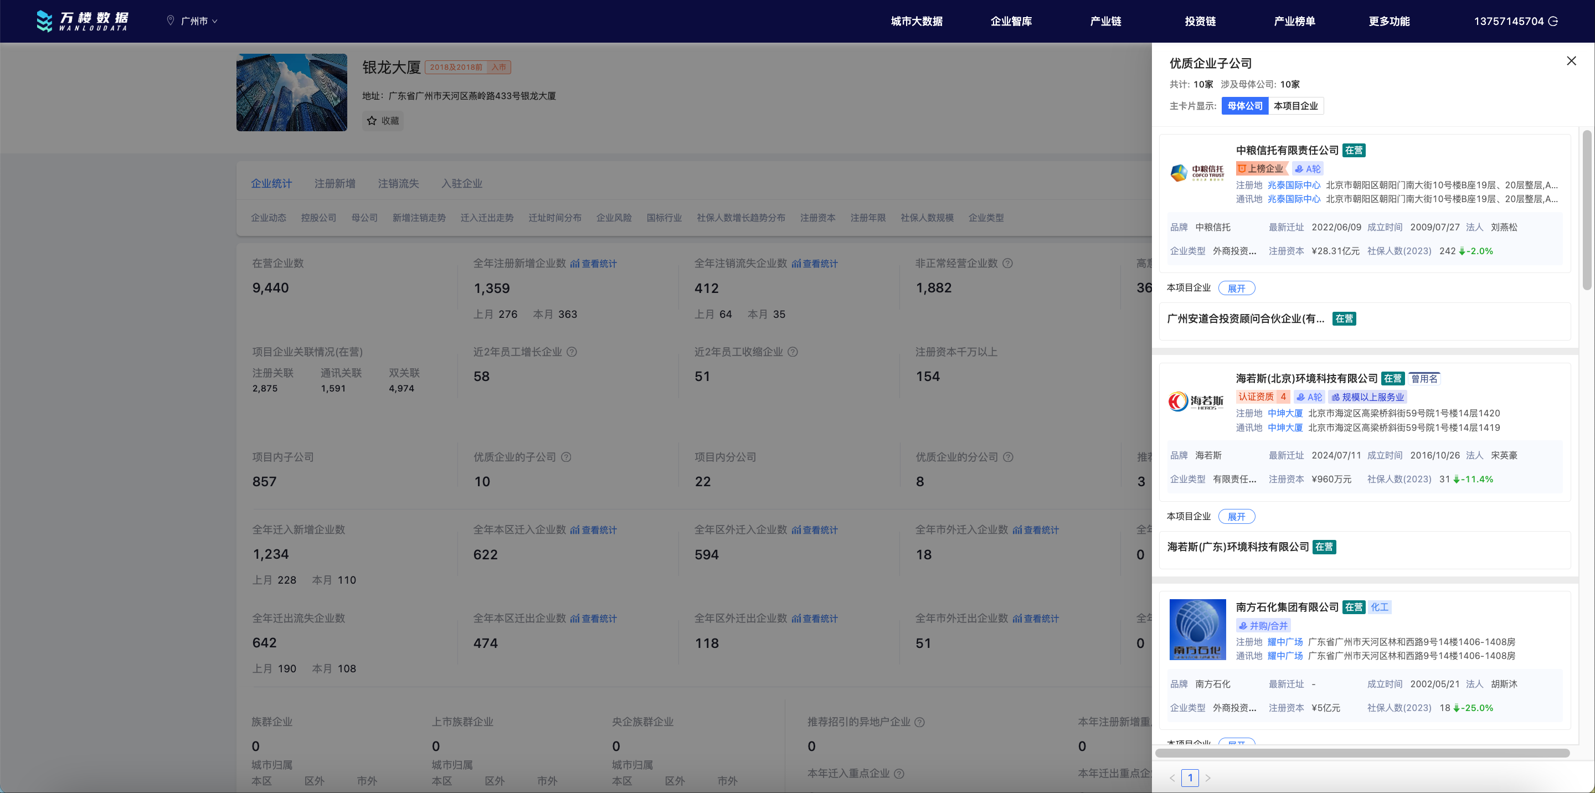Open 兆泰国际中心 registration address link

click(1294, 185)
